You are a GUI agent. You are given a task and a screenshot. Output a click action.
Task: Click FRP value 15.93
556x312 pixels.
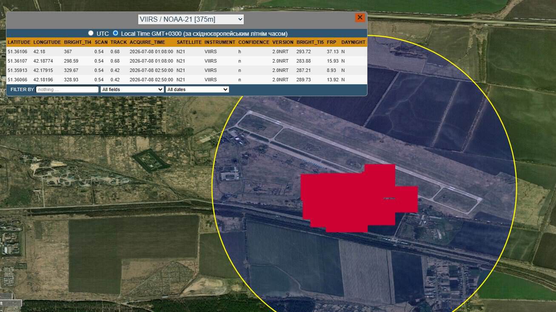(333, 61)
